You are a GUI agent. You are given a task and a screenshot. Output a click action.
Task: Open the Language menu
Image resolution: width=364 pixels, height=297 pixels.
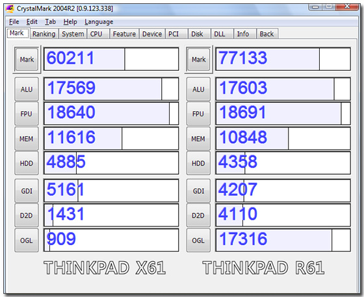[x=99, y=22]
